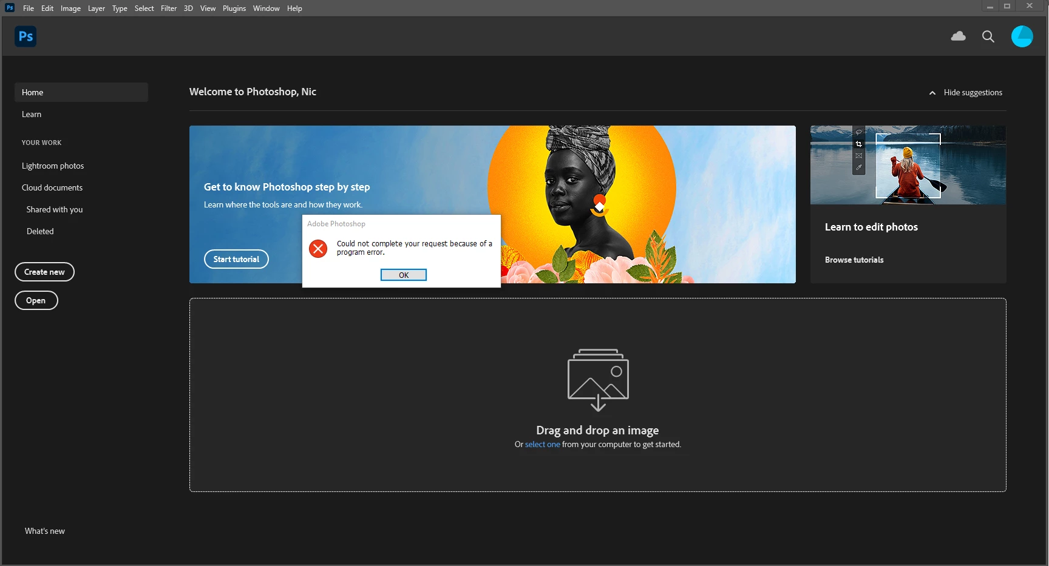Open the Plugins menu
This screenshot has height=566, width=1049.
pos(234,8)
